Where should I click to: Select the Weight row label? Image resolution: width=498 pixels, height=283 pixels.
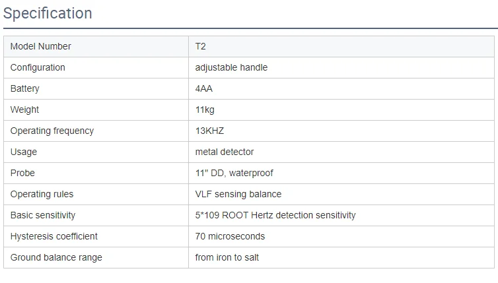click(x=24, y=110)
